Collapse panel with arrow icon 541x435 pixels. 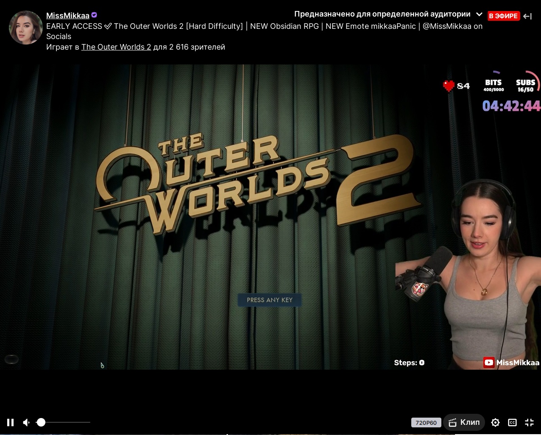[x=527, y=16]
